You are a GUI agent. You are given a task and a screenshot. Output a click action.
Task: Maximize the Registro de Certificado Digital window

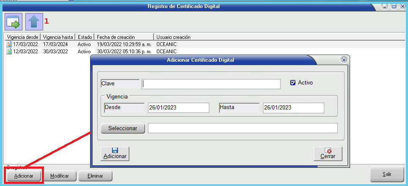coord(394,7)
